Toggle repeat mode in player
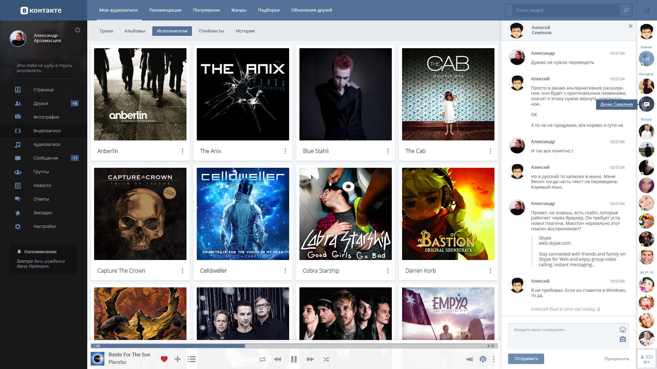The height and width of the screenshot is (369, 657). click(x=262, y=359)
